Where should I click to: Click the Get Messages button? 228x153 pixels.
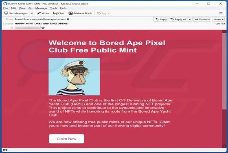pyautogui.click(x=16, y=13)
